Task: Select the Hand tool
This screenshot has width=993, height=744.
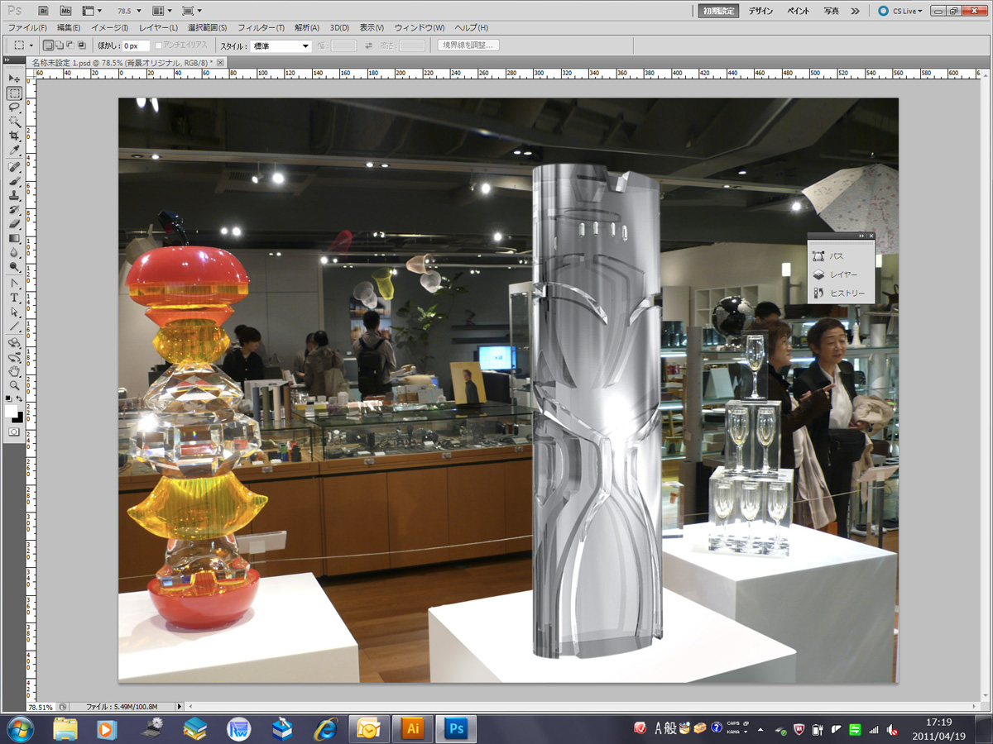Action: tap(14, 370)
